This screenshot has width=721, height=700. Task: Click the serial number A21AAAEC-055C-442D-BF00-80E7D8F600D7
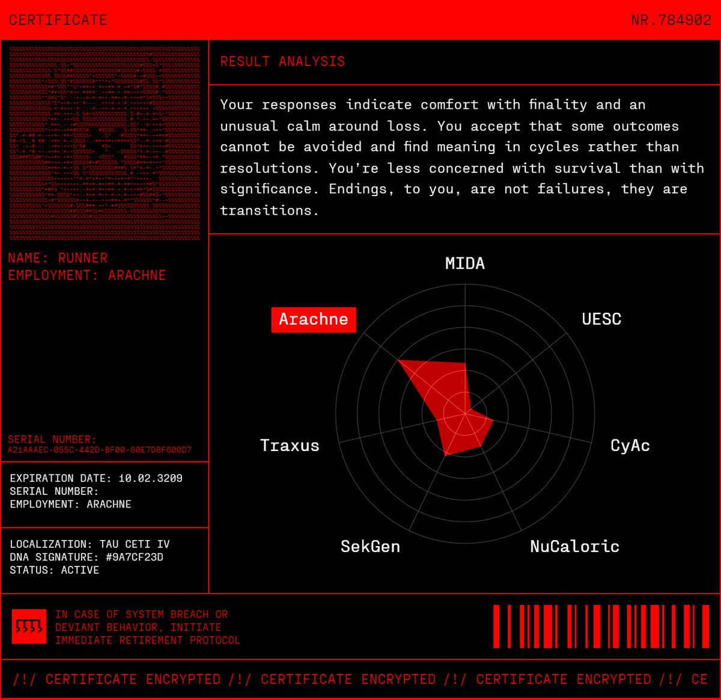[x=100, y=450]
